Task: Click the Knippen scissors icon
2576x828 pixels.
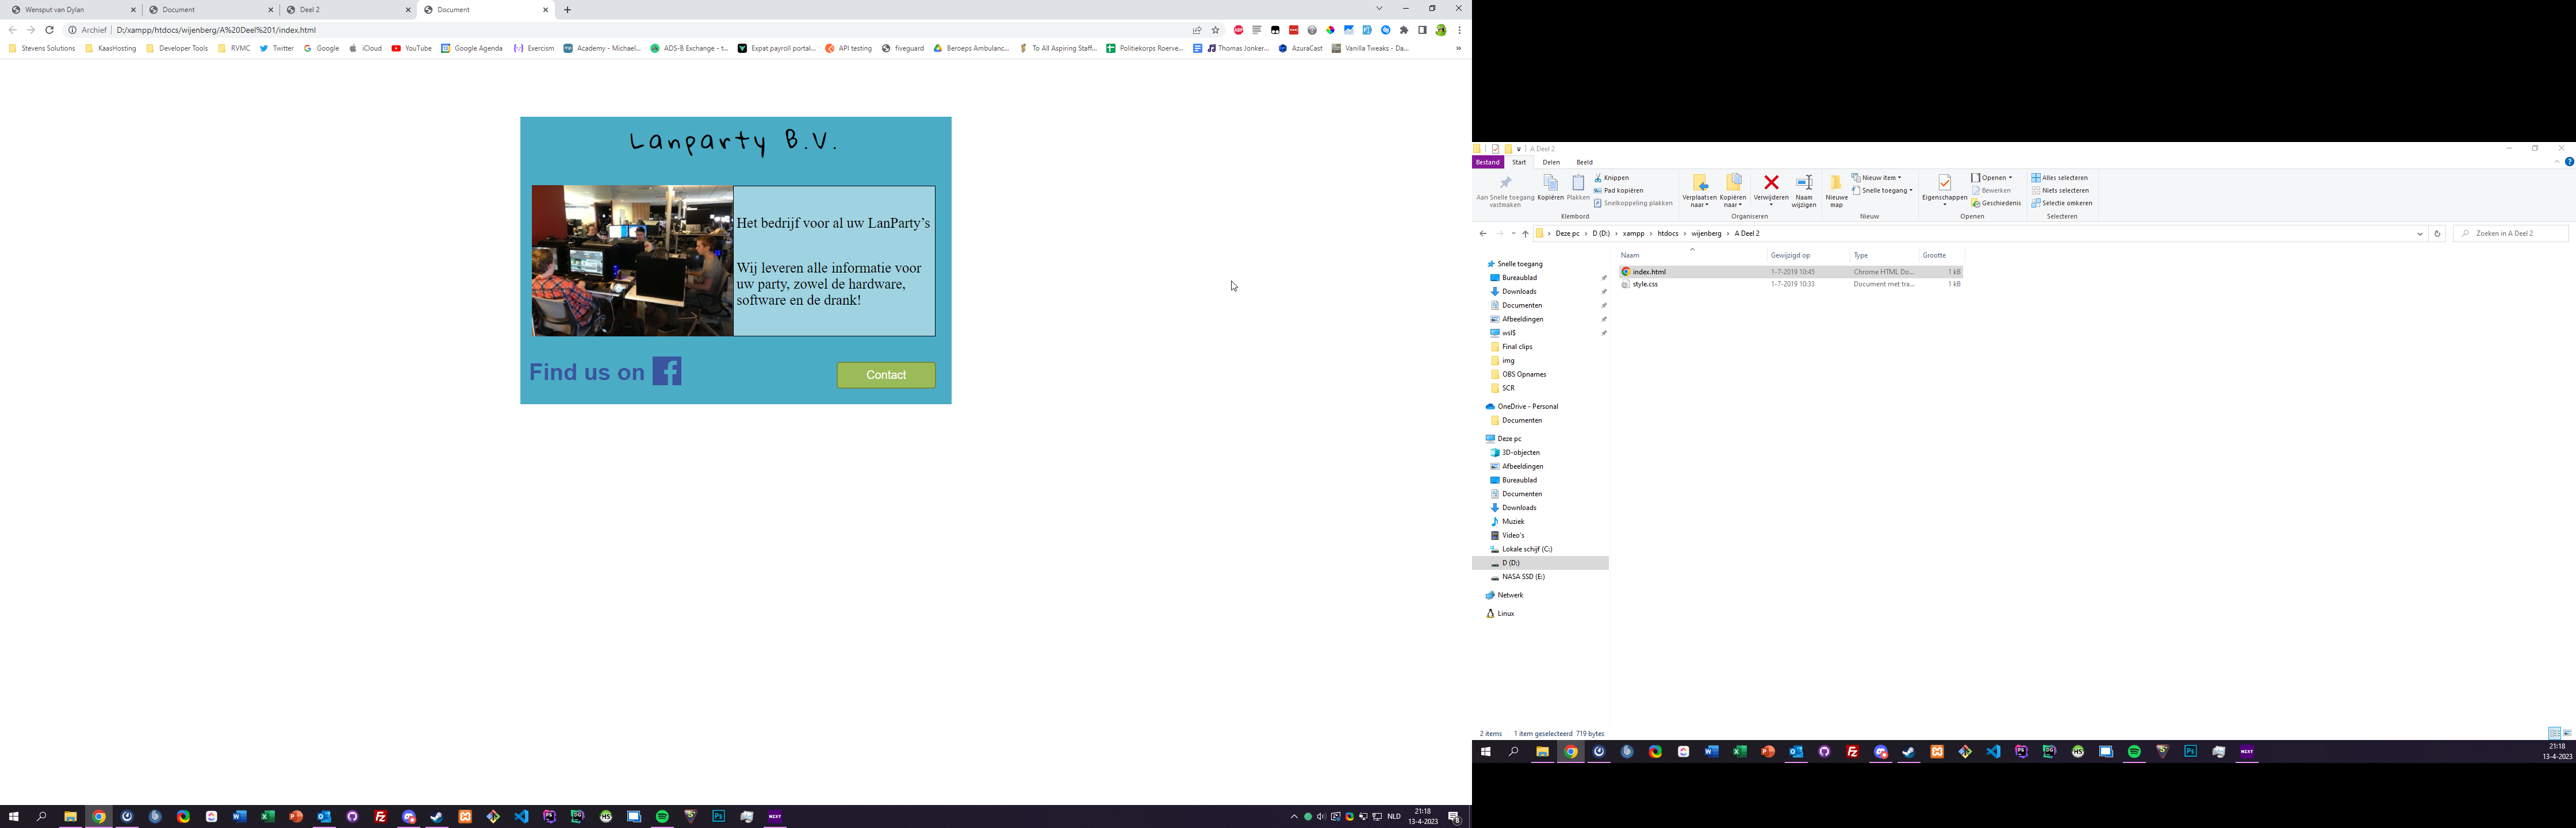Action: 1599,178
